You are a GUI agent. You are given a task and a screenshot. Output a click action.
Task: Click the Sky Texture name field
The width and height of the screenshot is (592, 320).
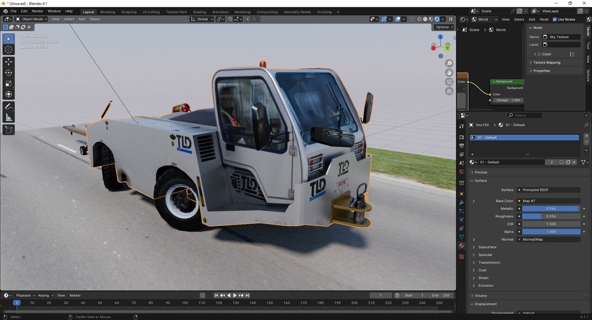[561, 37]
